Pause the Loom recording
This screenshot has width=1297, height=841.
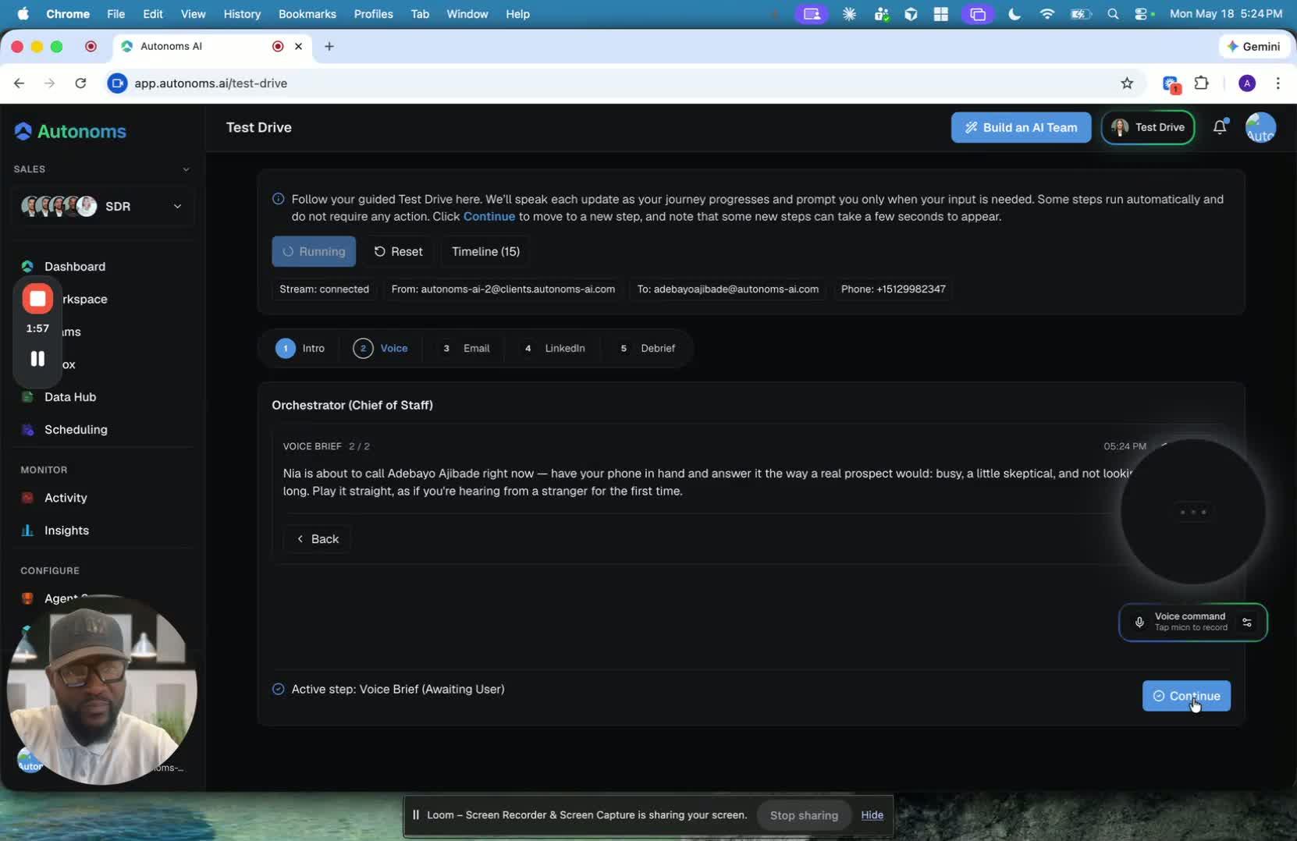tap(37, 359)
